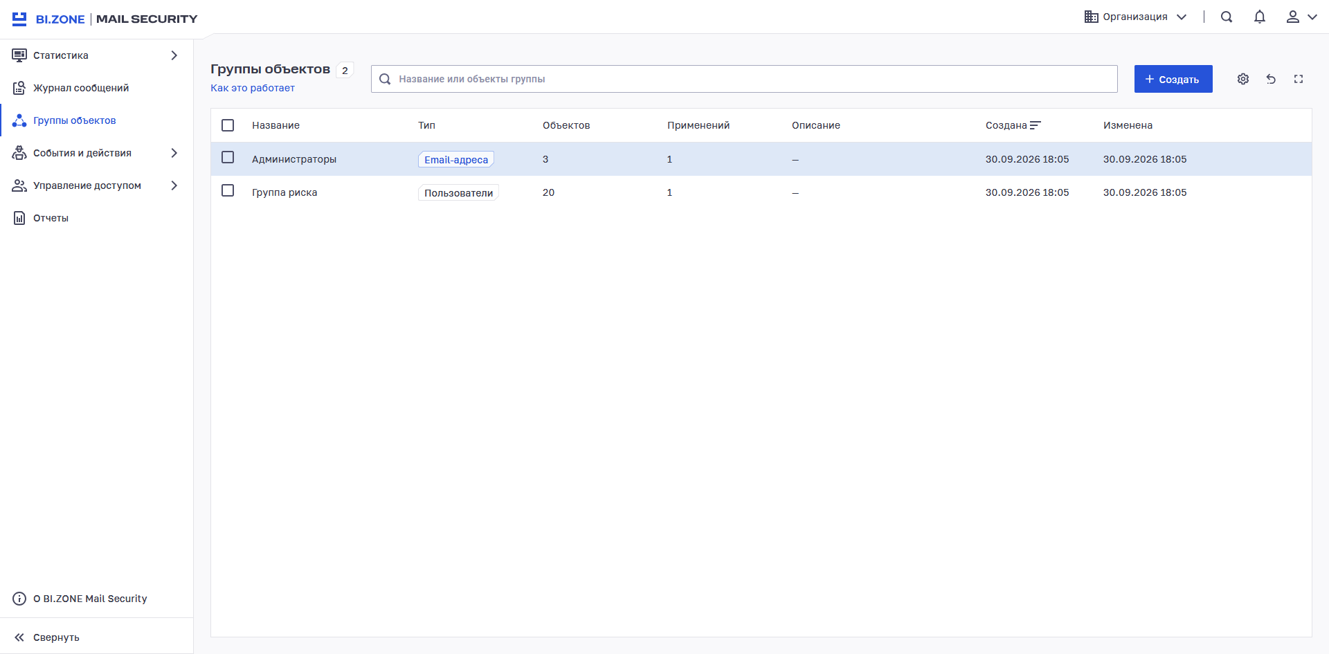Open table settings gear icon
This screenshot has width=1329, height=654.
(x=1243, y=79)
